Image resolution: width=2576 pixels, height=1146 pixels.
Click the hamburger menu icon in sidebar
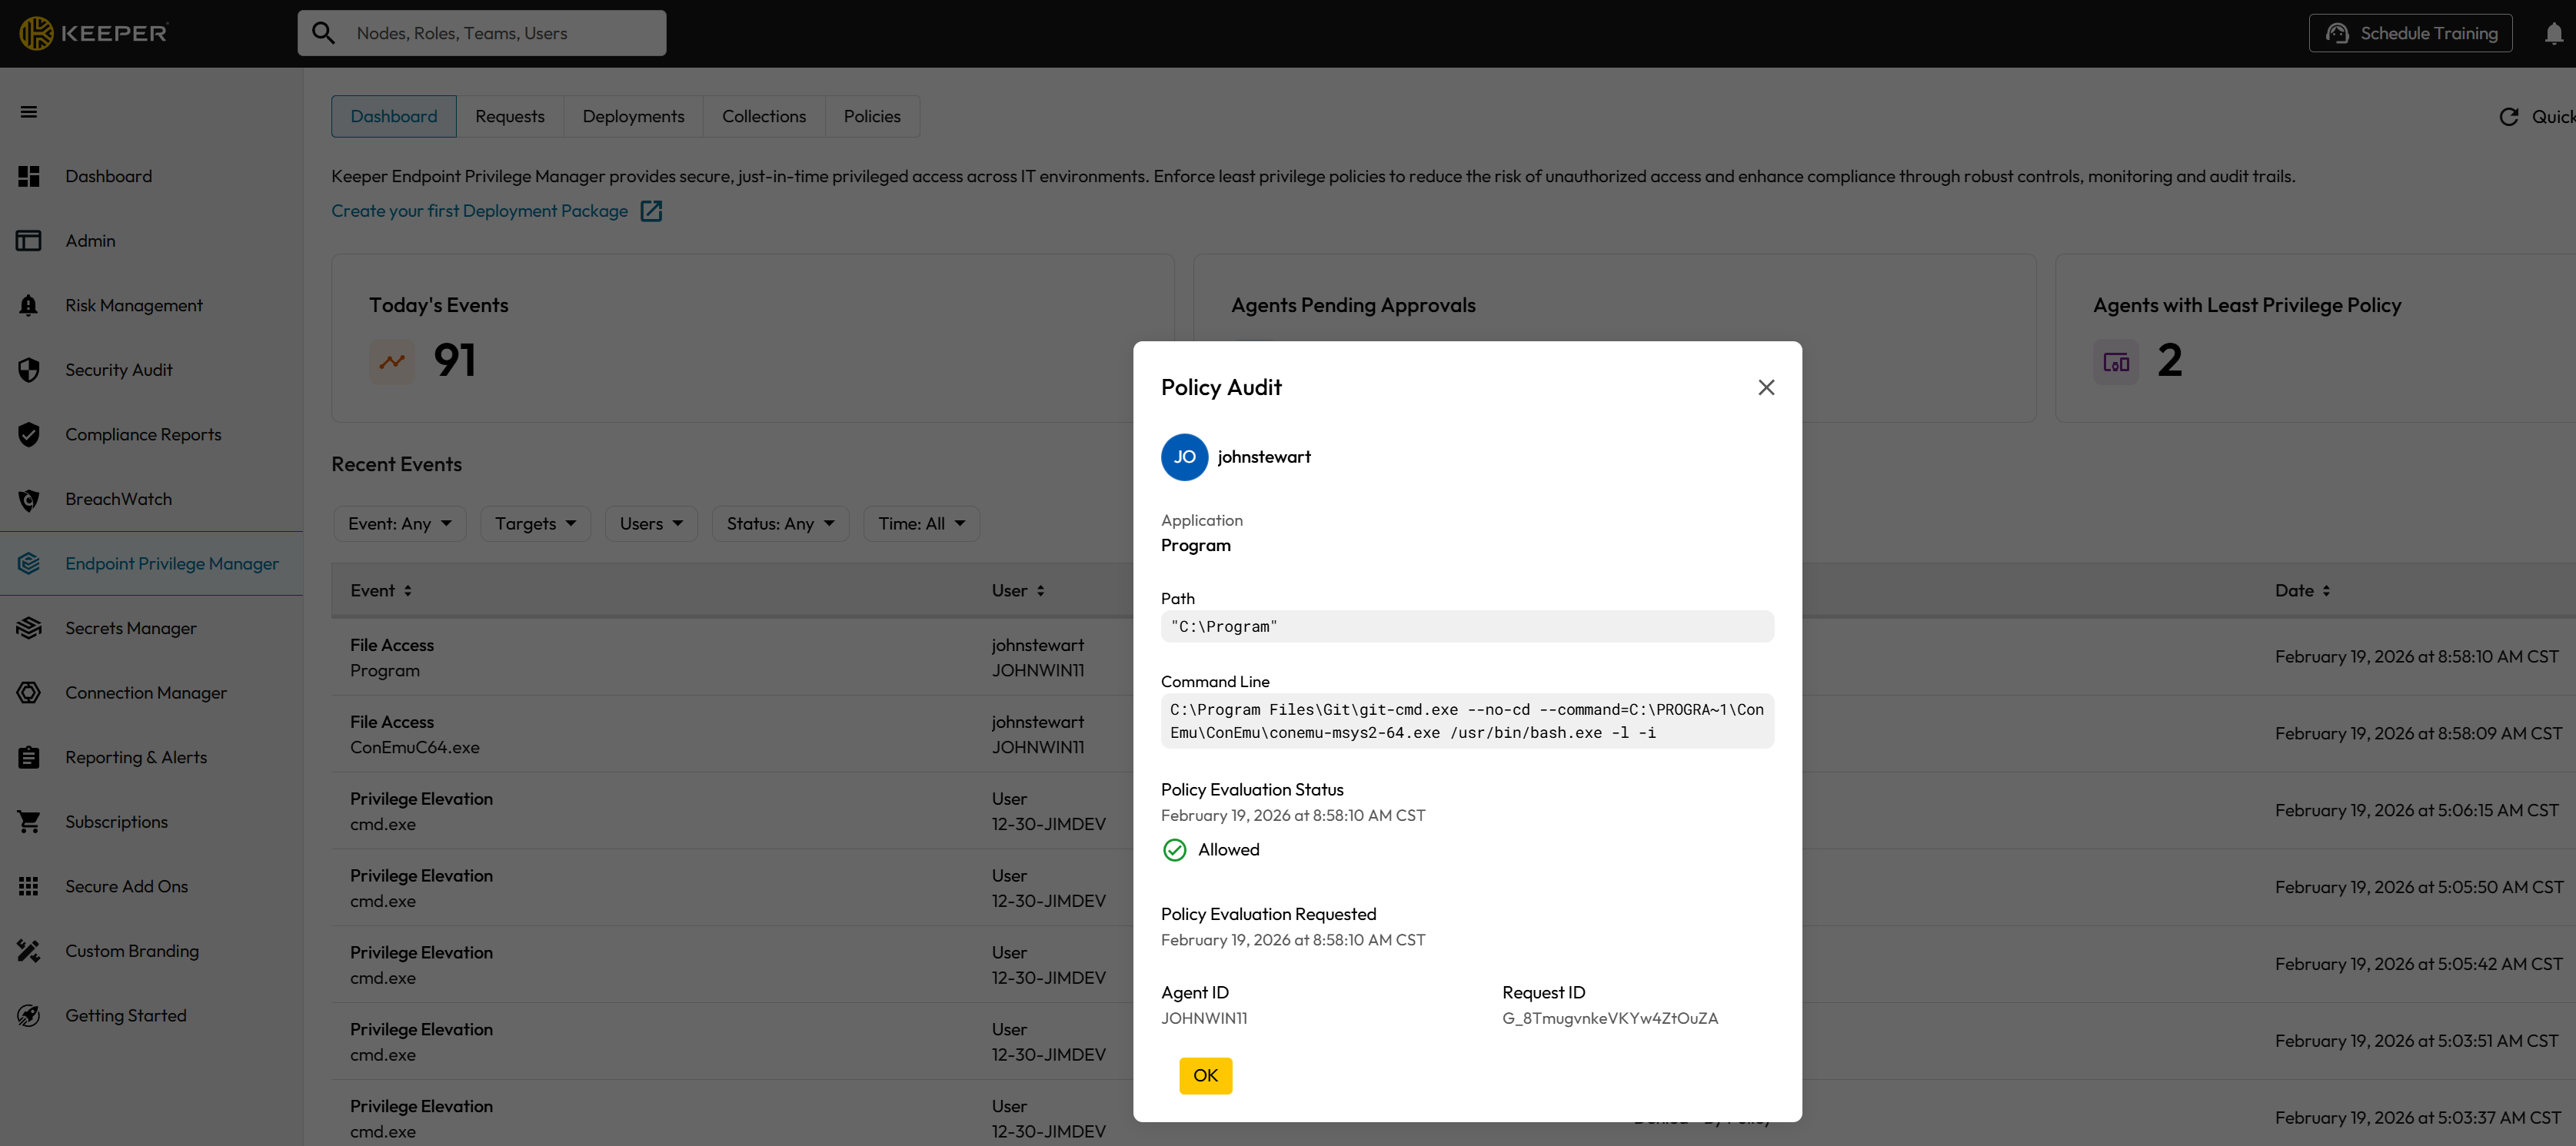tap(29, 112)
